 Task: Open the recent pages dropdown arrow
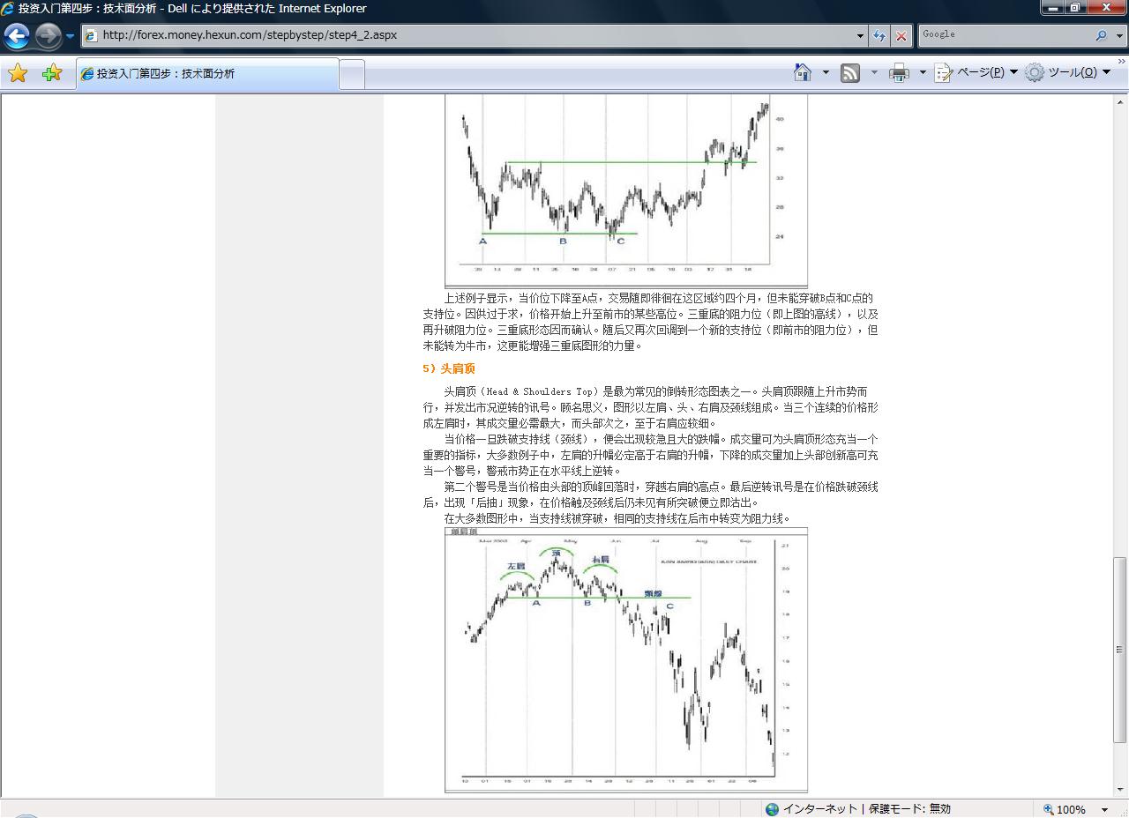pos(71,36)
